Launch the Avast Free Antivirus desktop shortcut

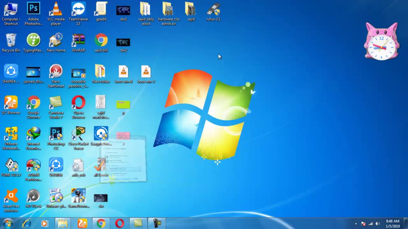click(x=11, y=201)
